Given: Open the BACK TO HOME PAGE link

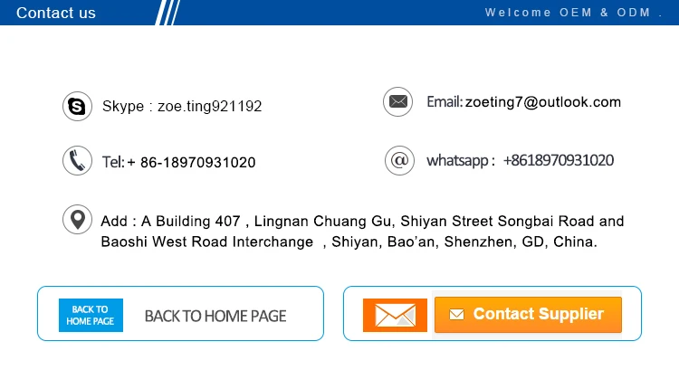Looking at the screenshot, I should coord(215,316).
